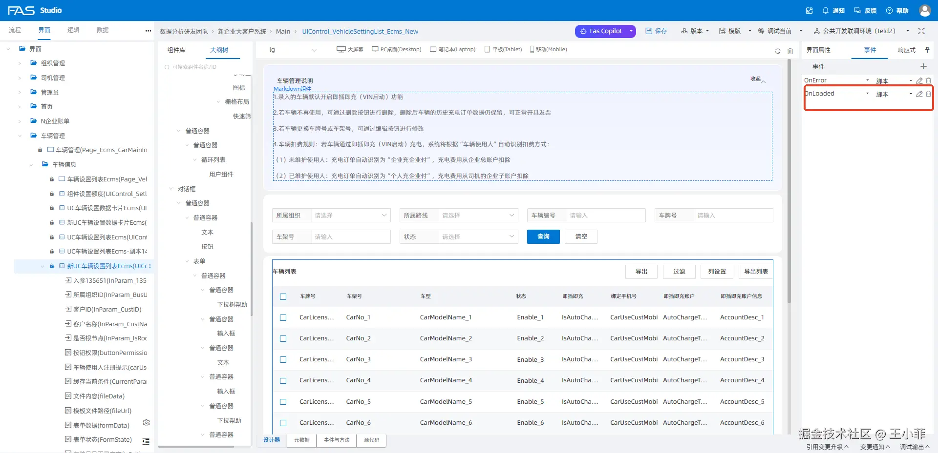Switch to the 数据 tab
The width and height of the screenshot is (938, 453).
coord(103,30)
